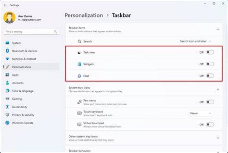The width and height of the screenshot is (228, 153).
Task: Click the magnifier icon in search box
Action: click(55, 31)
